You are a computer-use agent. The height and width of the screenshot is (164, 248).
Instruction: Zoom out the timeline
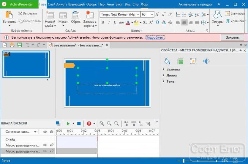[x=109, y=124]
